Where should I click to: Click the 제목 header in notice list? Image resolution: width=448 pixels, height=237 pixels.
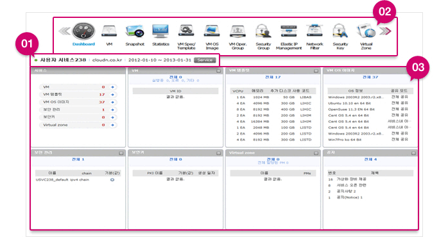[375, 173]
